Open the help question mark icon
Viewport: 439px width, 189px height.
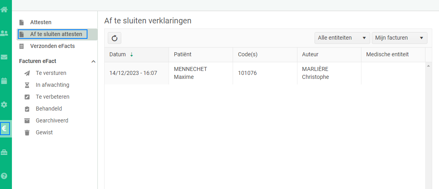point(4,176)
